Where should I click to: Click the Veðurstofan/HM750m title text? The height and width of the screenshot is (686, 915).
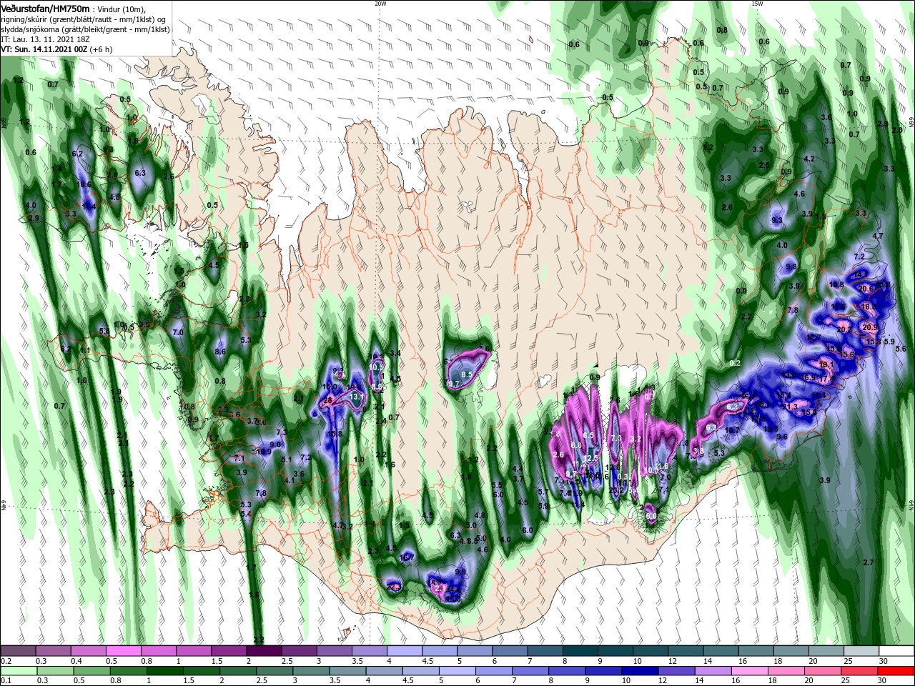[x=45, y=9]
